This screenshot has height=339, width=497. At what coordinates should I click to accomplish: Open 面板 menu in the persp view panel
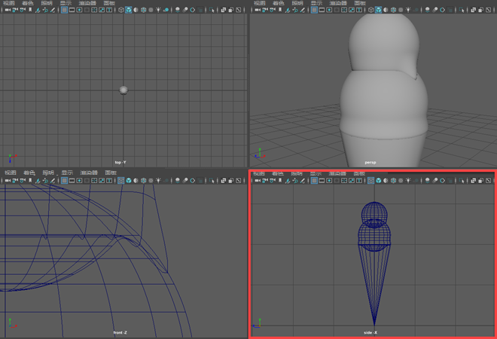pos(360,3)
